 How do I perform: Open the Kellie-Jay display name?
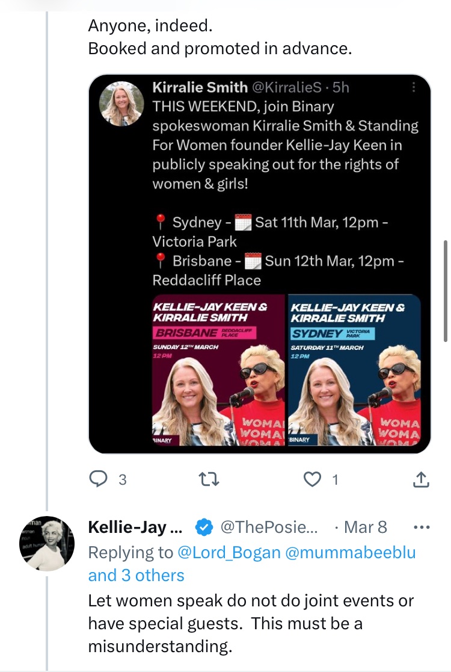click(135, 527)
